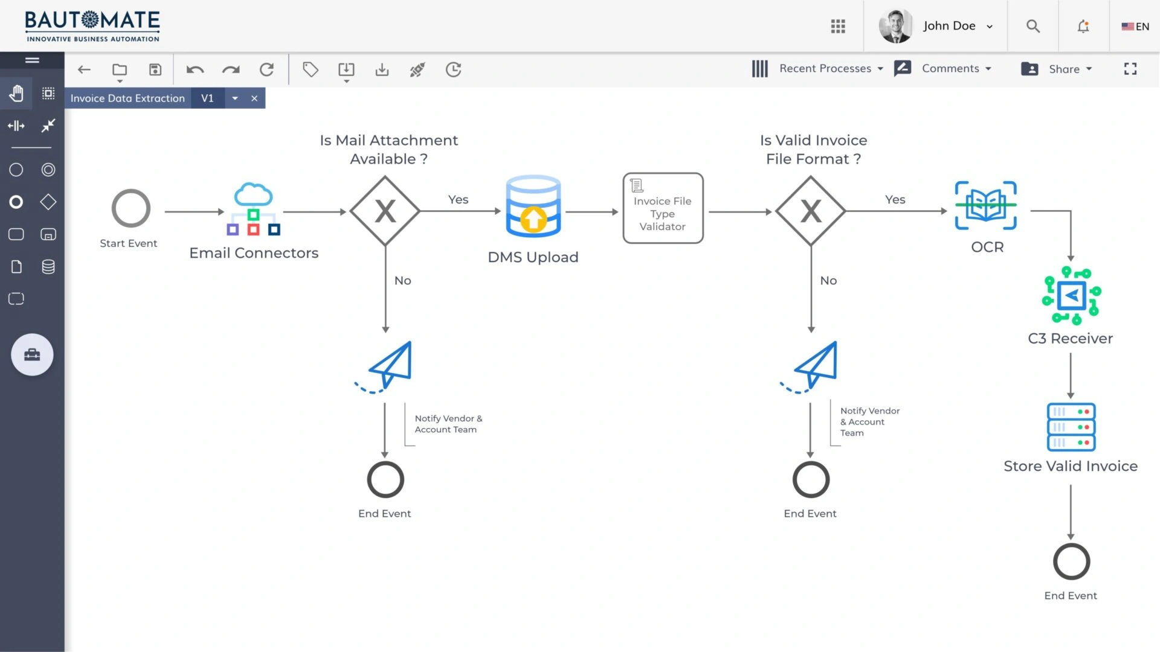Expand the Share dropdown menu
1160x652 pixels.
(x=1070, y=69)
